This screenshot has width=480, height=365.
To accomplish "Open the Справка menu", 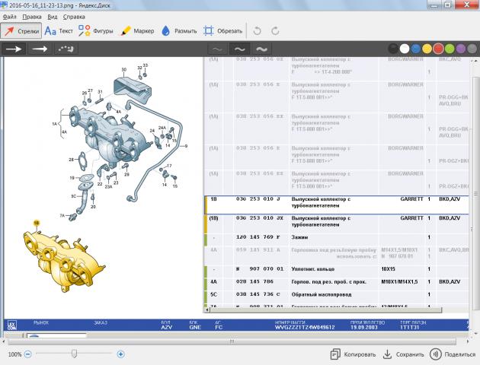I will pyautogui.click(x=74, y=17).
